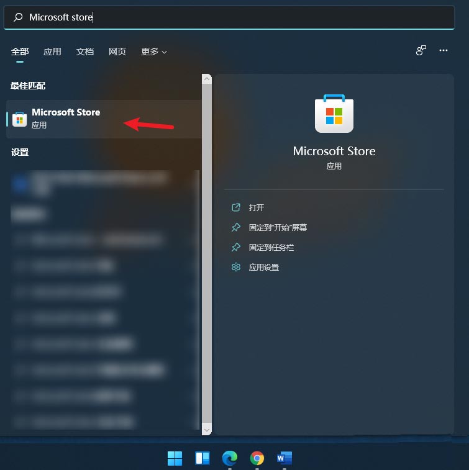Switch to the 全部 tab
Viewport: 469px width, 470px height.
click(x=20, y=52)
